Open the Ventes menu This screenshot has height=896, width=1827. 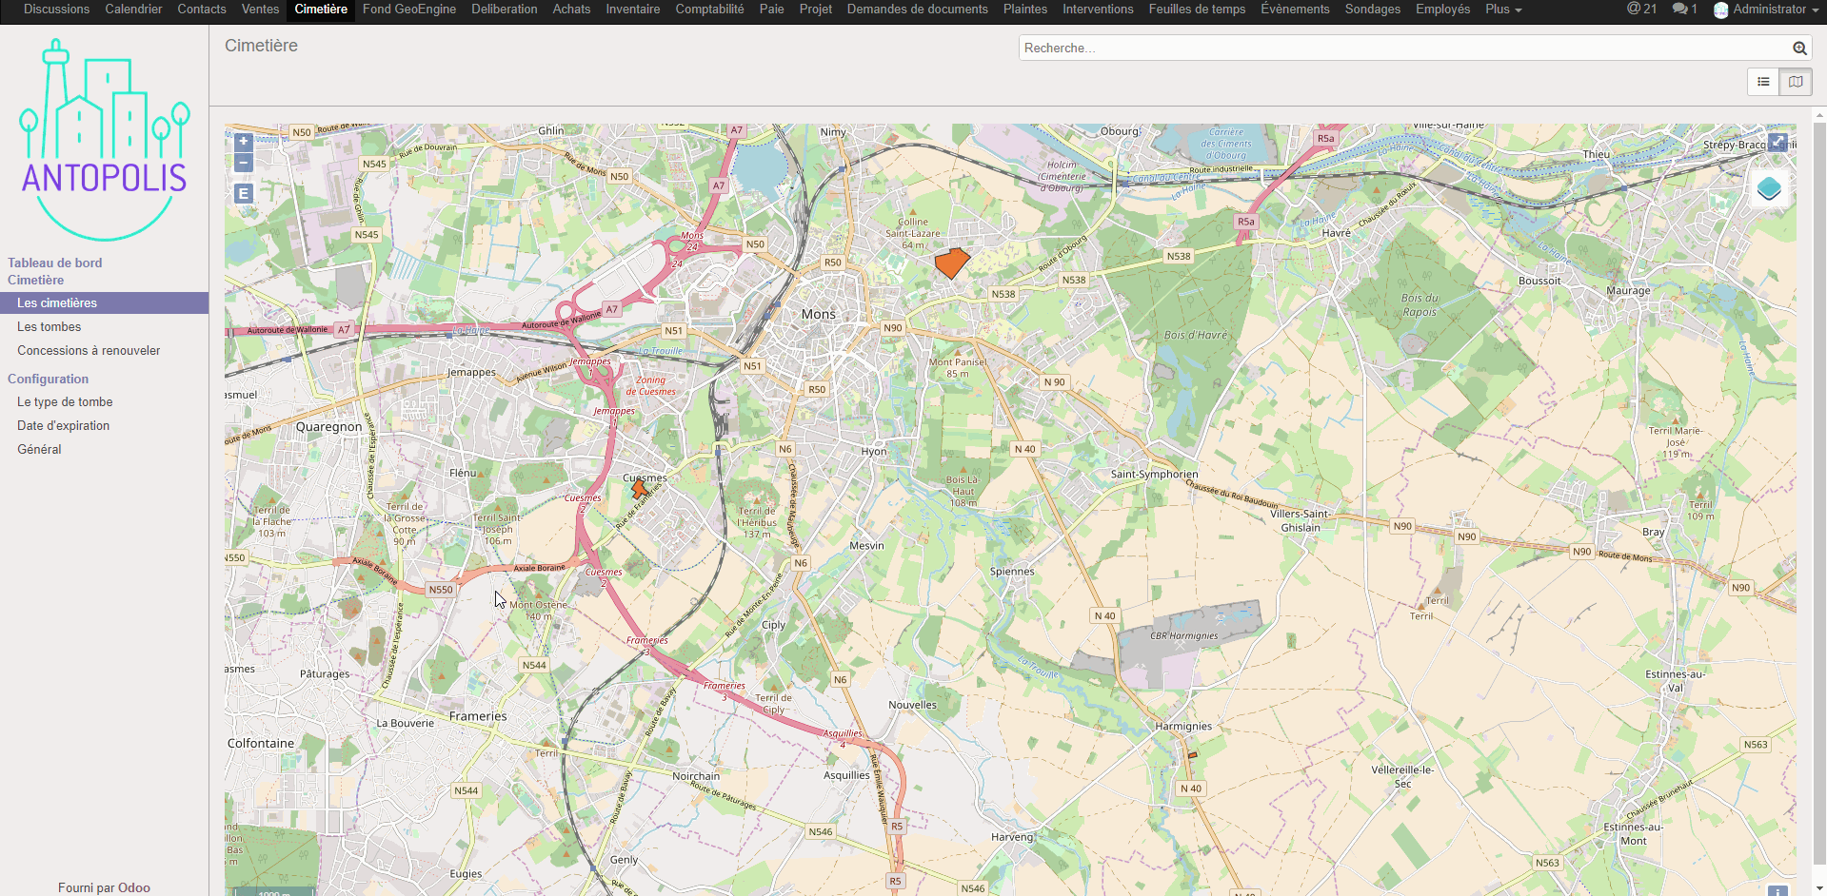point(260,10)
